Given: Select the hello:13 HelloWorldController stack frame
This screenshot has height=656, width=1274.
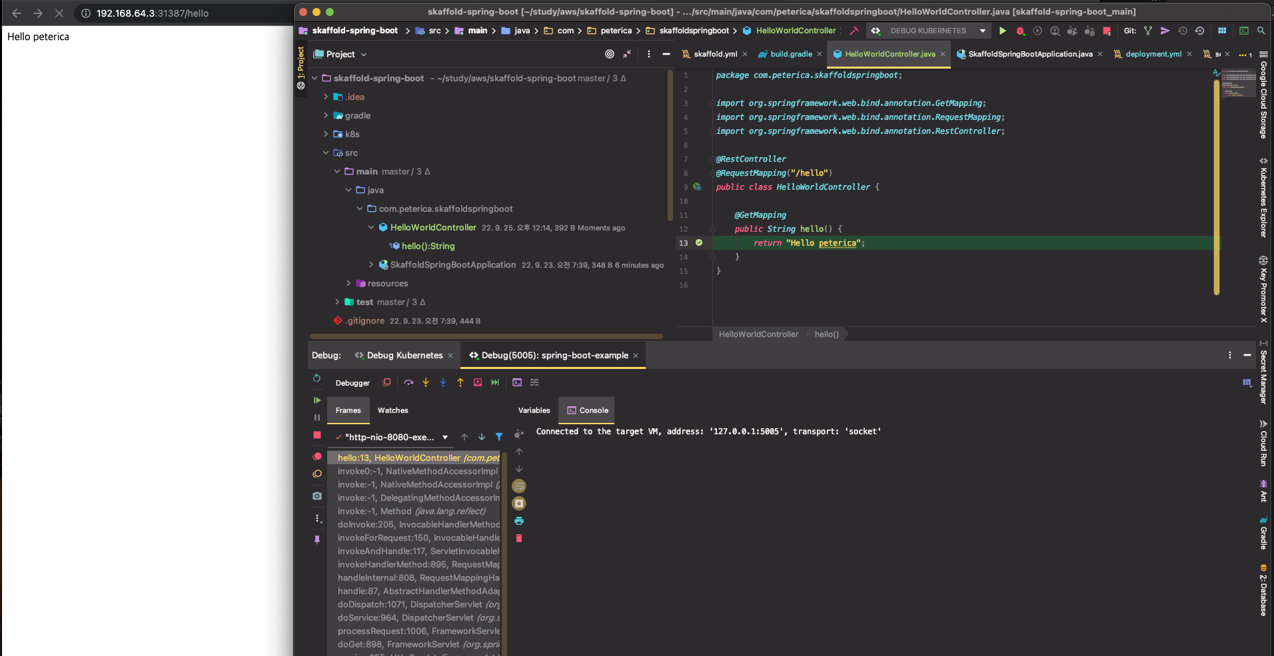Looking at the screenshot, I should point(414,458).
